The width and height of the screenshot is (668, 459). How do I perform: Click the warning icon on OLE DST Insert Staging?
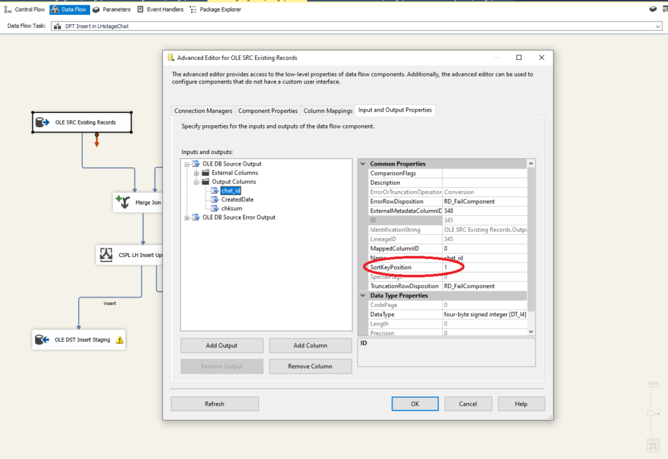[120, 340]
